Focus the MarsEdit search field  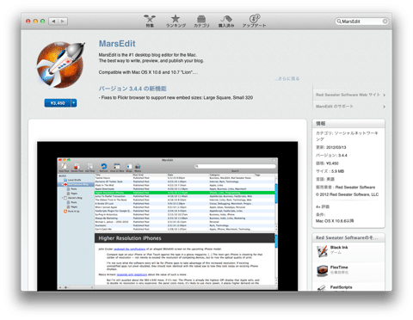point(361,22)
